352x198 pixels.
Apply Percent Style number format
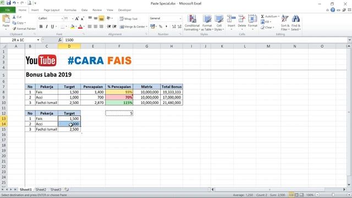tap(161, 26)
